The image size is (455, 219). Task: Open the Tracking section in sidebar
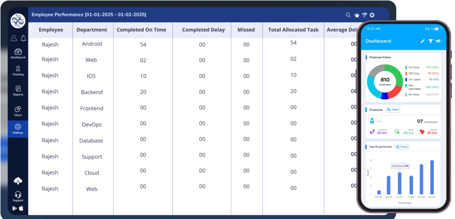18,71
